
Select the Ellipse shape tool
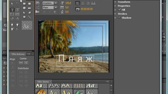pos(24,17)
